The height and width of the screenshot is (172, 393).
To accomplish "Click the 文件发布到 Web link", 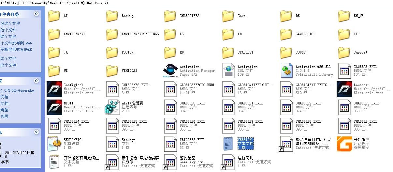I will click(16, 43).
